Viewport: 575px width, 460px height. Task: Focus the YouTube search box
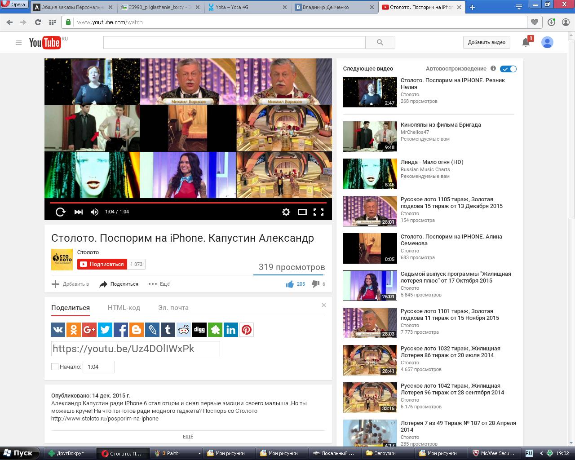coord(234,42)
